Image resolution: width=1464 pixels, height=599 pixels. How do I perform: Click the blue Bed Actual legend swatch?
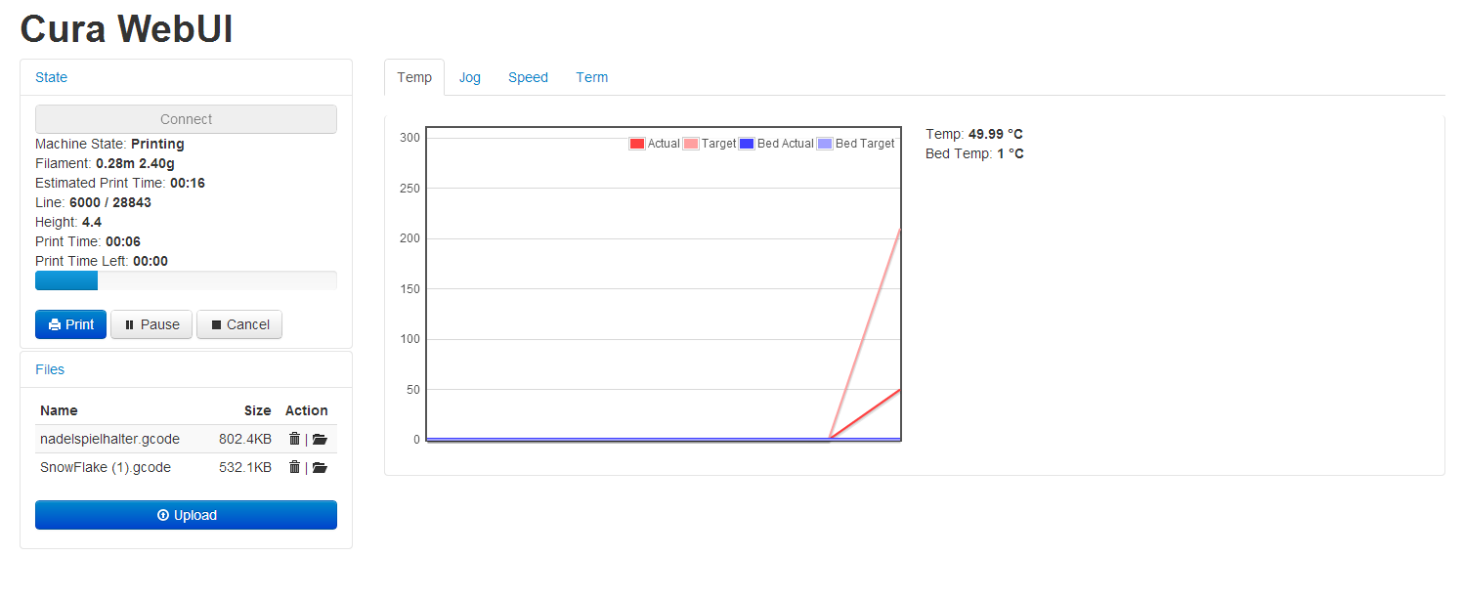747,144
